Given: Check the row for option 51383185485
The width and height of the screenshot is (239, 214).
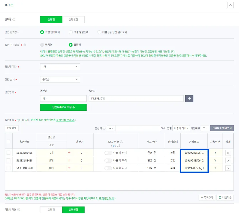Looking at the screenshot, I should pos(9,153).
